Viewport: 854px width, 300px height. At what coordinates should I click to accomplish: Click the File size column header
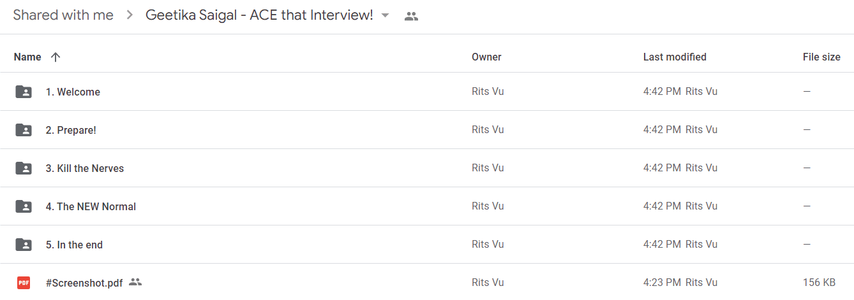(821, 57)
